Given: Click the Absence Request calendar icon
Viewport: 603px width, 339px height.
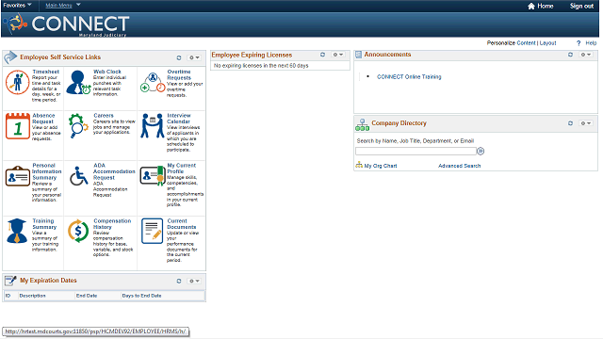Looking at the screenshot, I should click(x=18, y=126).
